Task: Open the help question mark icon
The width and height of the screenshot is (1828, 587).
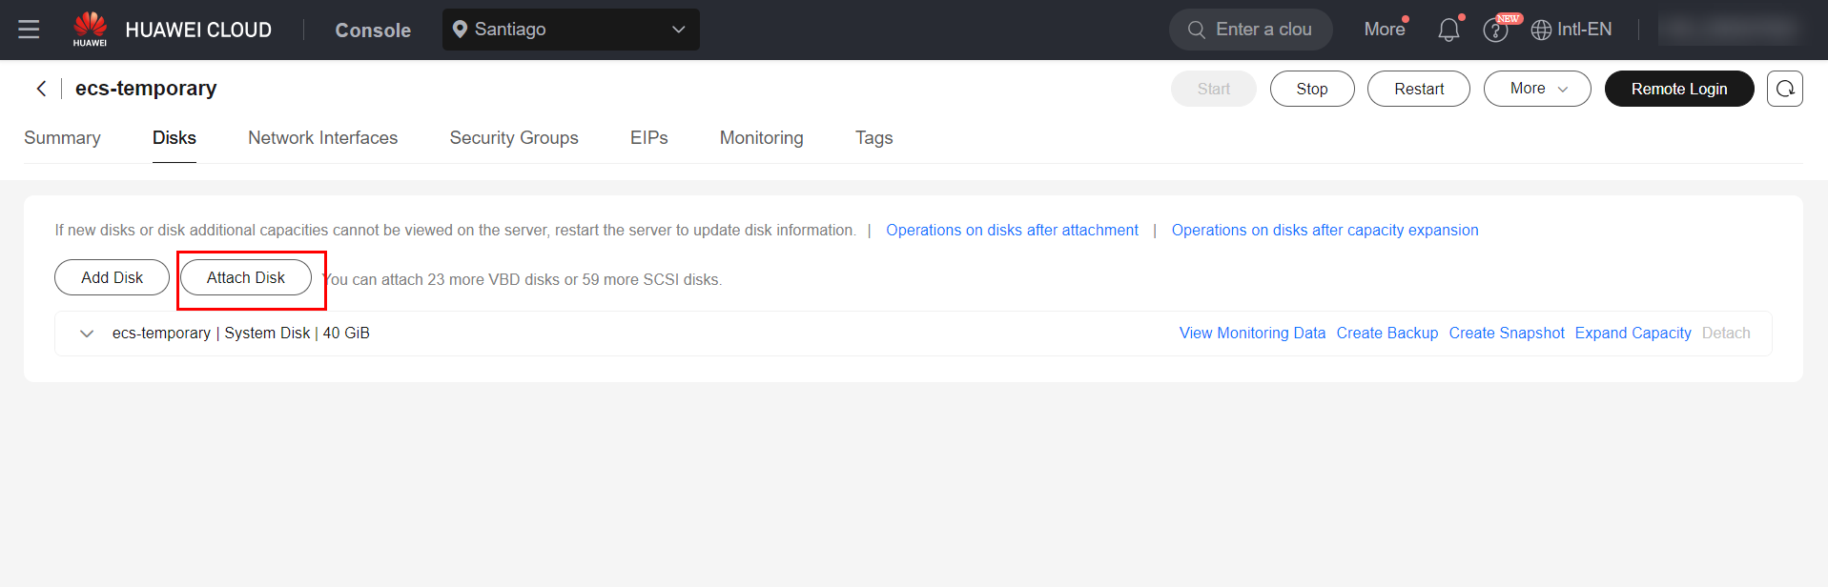Action: pos(1494,30)
